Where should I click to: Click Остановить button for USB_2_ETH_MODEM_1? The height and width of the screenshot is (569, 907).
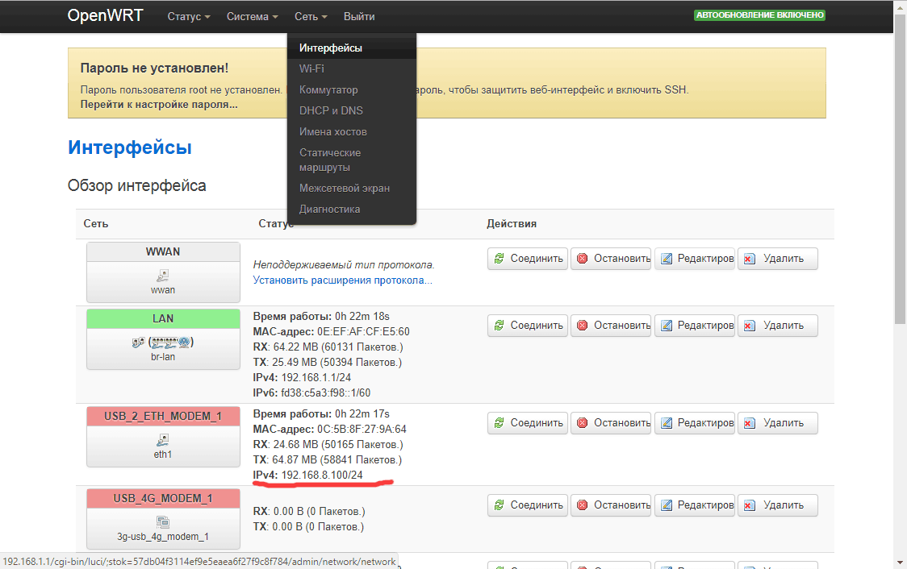point(611,423)
